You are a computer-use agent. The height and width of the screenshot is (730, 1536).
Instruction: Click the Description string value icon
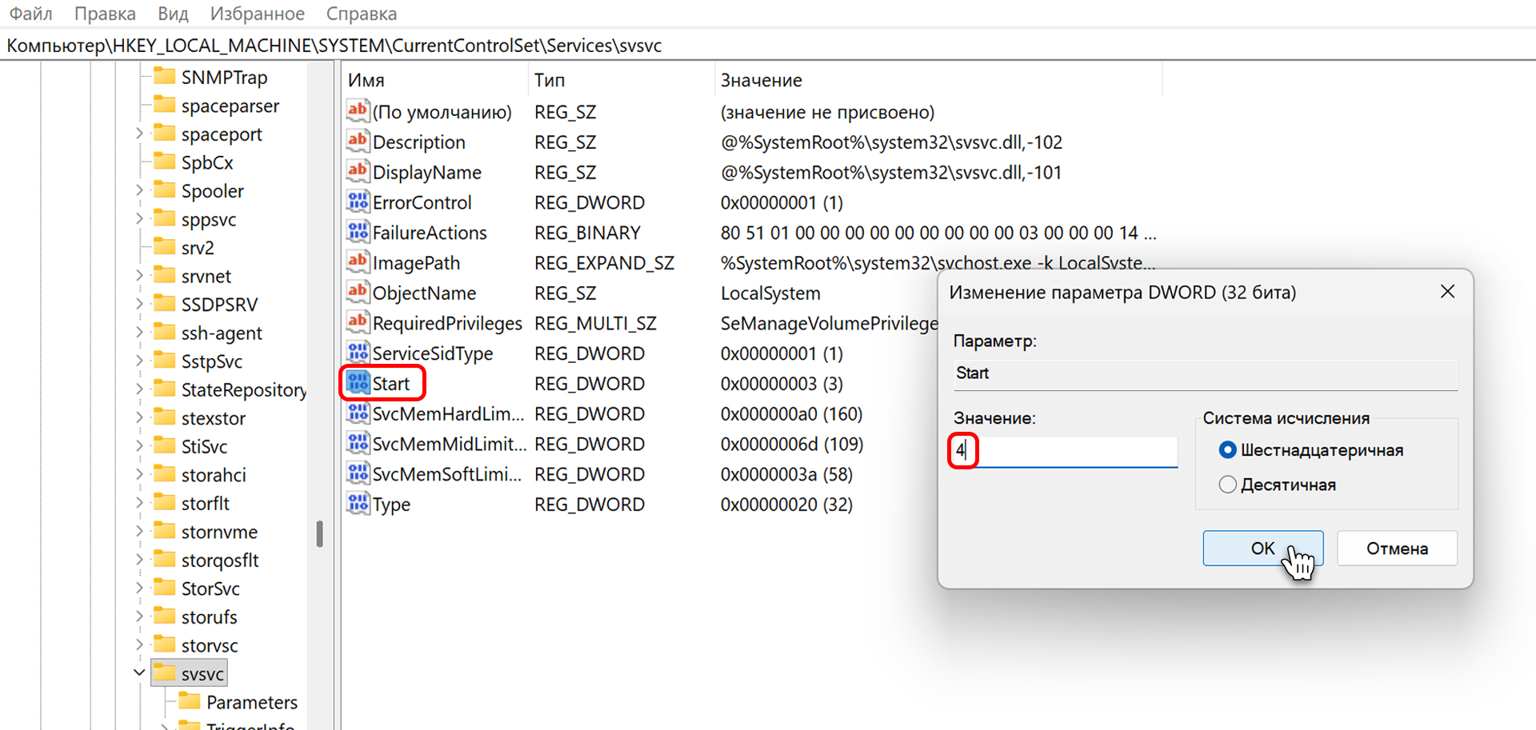click(x=358, y=142)
